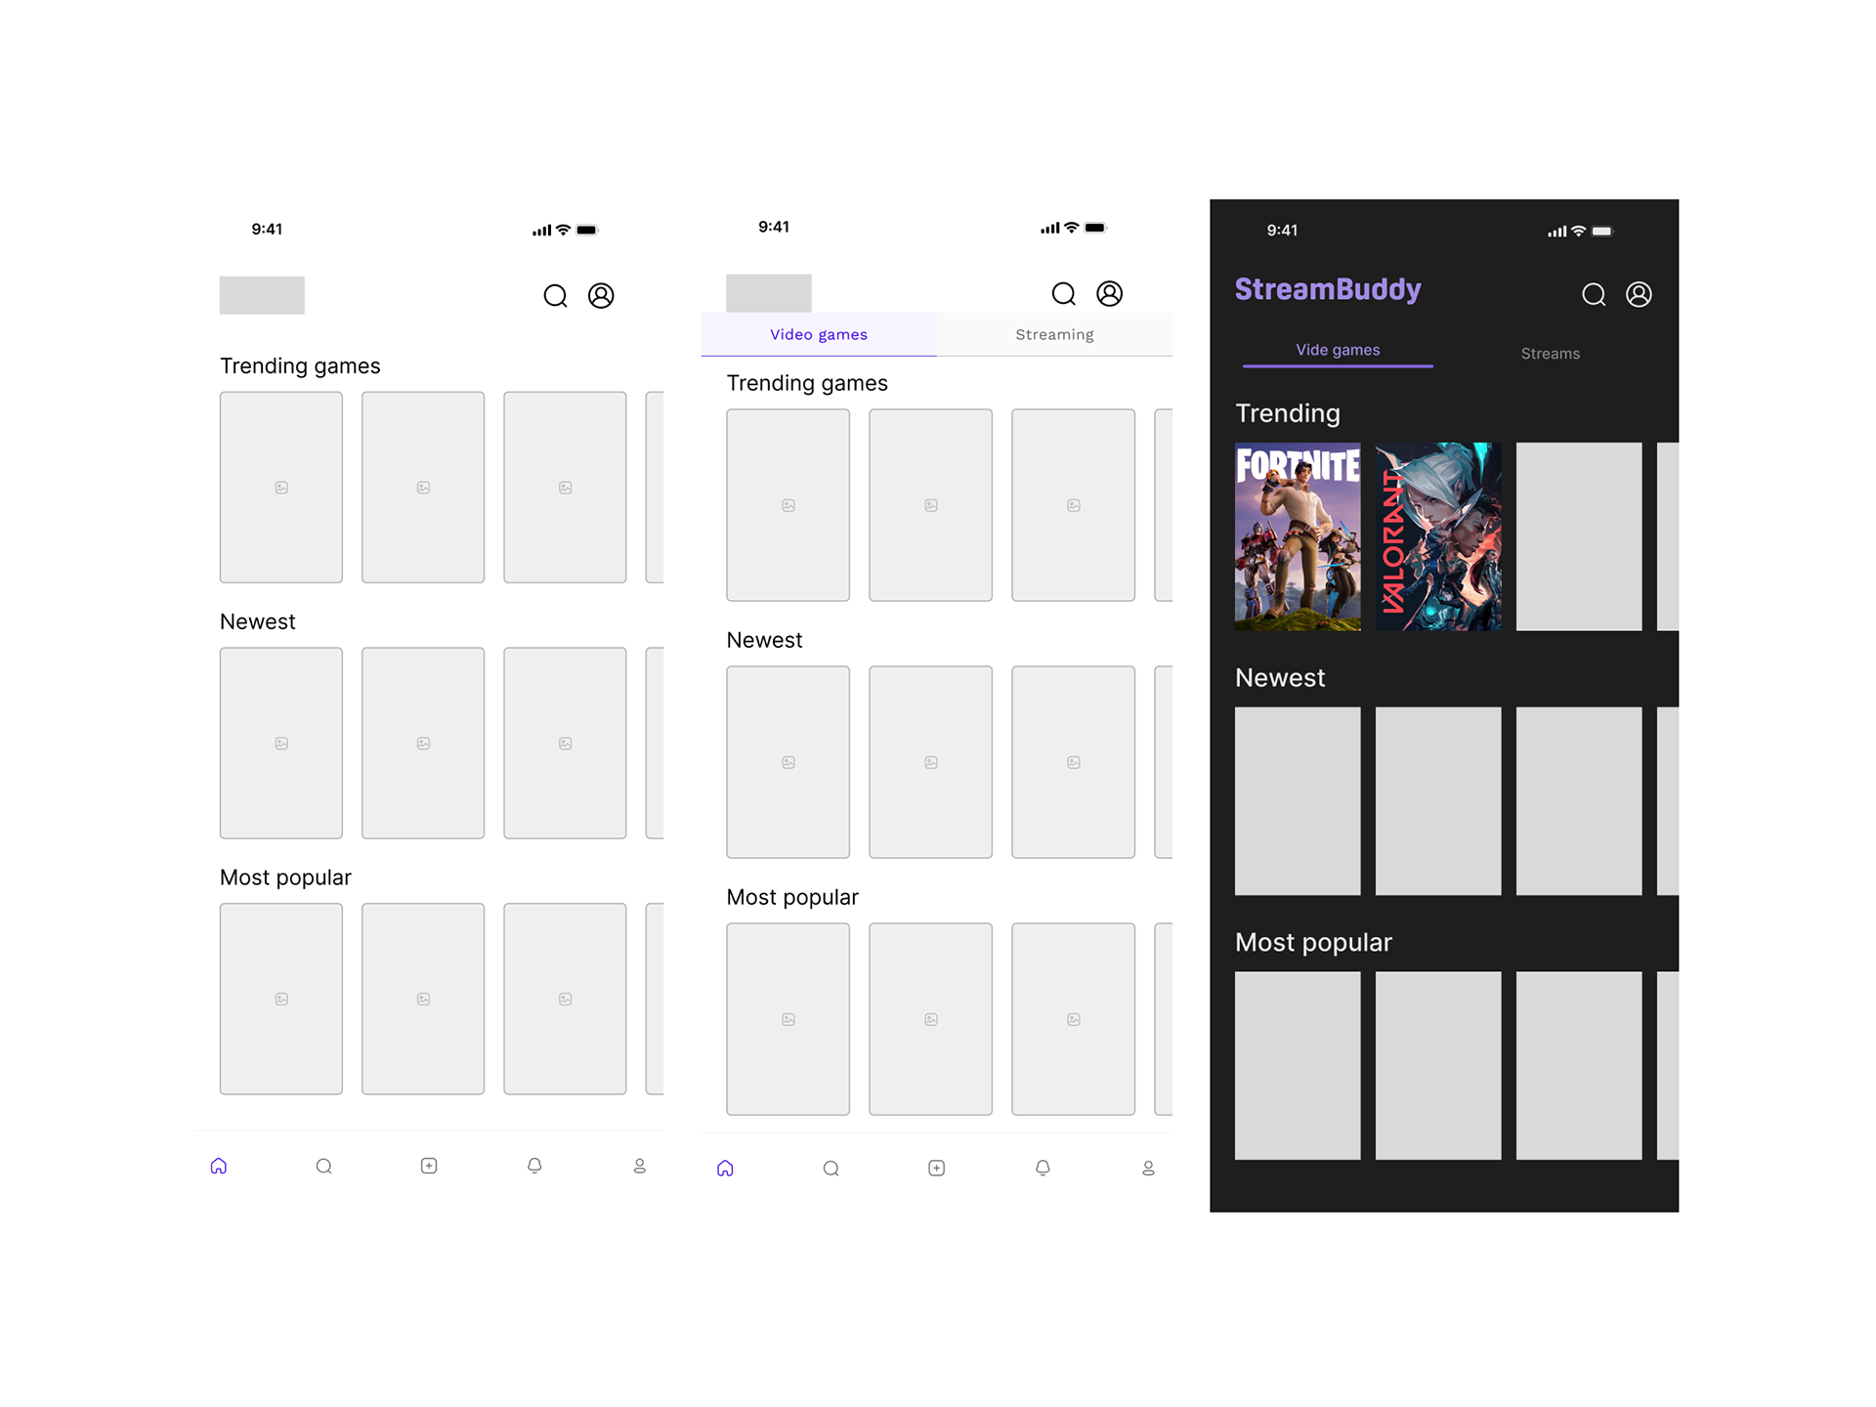Open first Newest card in first wireframe

[x=281, y=744]
